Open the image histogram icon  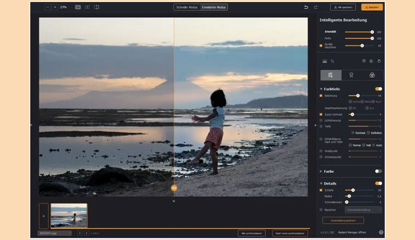(325, 61)
